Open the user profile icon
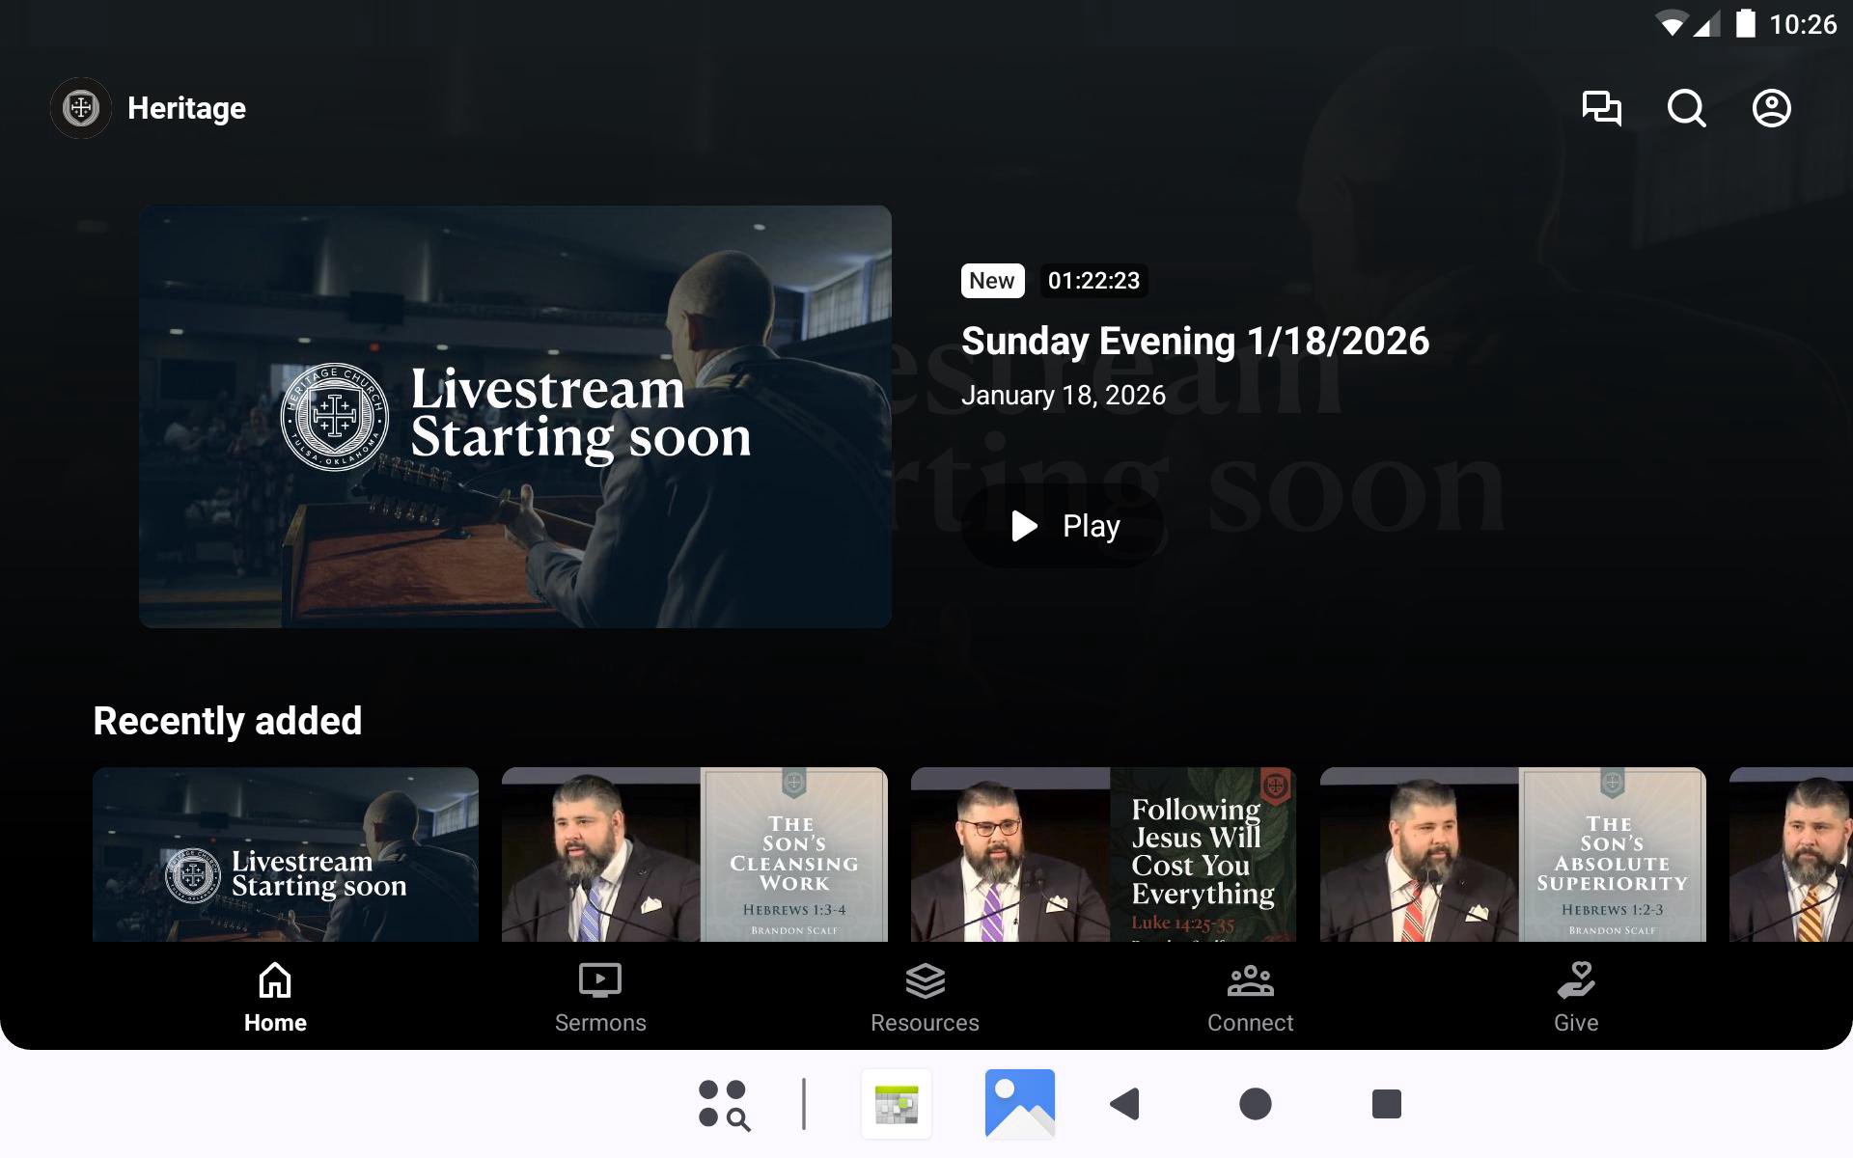 coord(1771,108)
